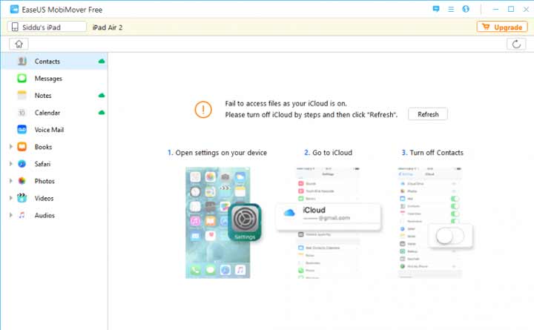Open the feedback chat icon
Screen dimensions: 534x330
[436, 9]
